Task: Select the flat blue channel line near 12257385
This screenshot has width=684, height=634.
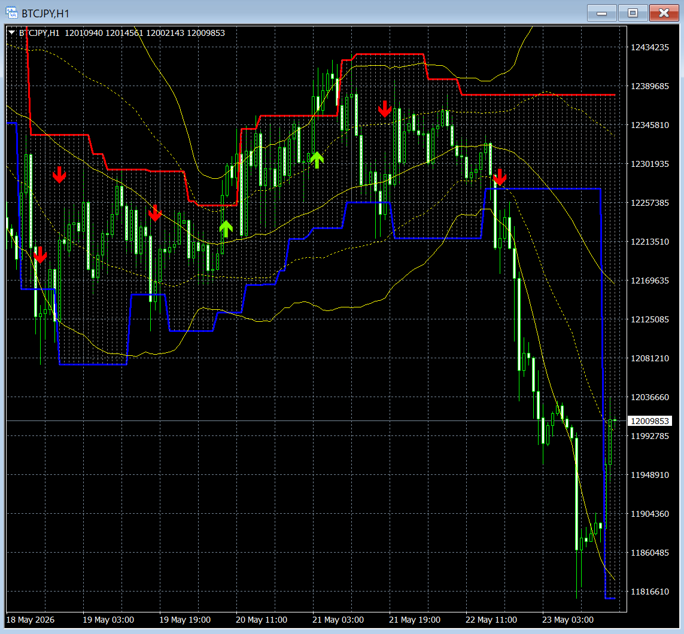Action: [x=543, y=189]
